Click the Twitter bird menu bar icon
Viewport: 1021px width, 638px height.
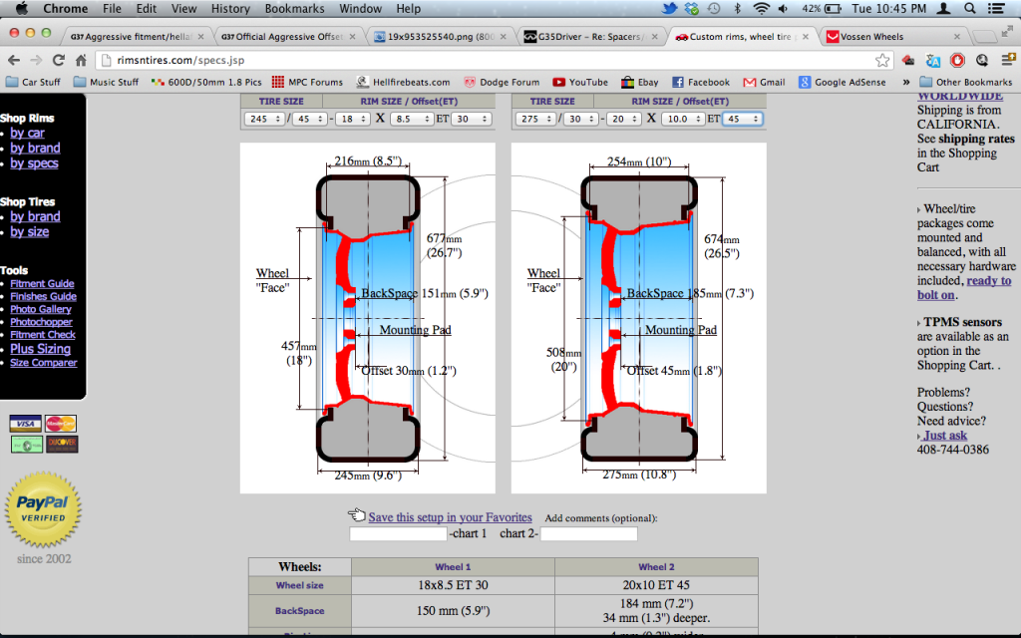coord(669,8)
